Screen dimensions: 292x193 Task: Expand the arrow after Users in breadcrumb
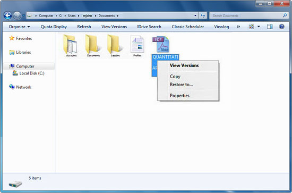[79, 16]
